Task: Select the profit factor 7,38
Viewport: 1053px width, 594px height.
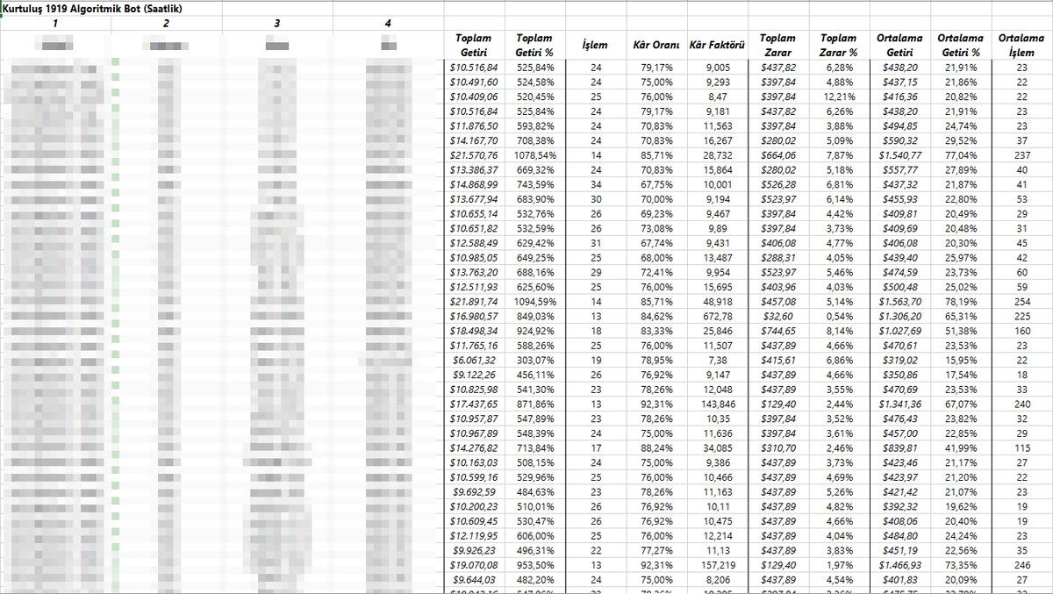Action: (x=717, y=361)
